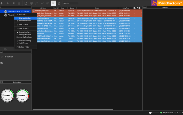Click second circle button of Preview panel
The height and width of the screenshot is (115, 183).
click(x=146, y=7)
